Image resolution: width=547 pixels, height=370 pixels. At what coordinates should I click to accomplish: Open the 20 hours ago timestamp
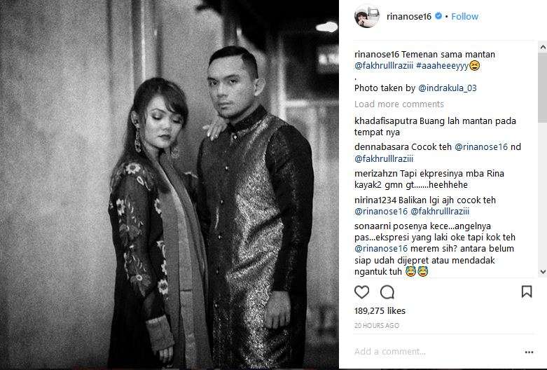376,325
